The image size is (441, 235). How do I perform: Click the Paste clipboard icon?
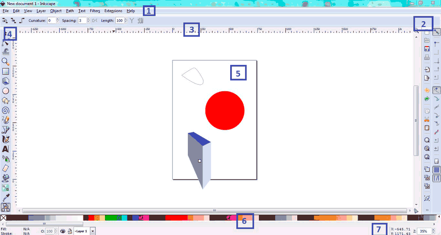tap(427, 128)
